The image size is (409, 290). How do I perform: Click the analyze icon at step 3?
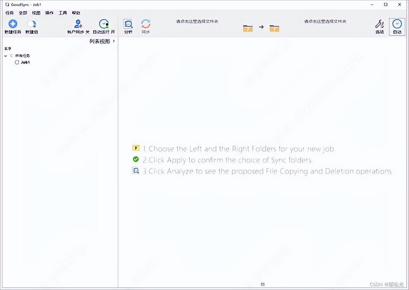click(x=136, y=171)
